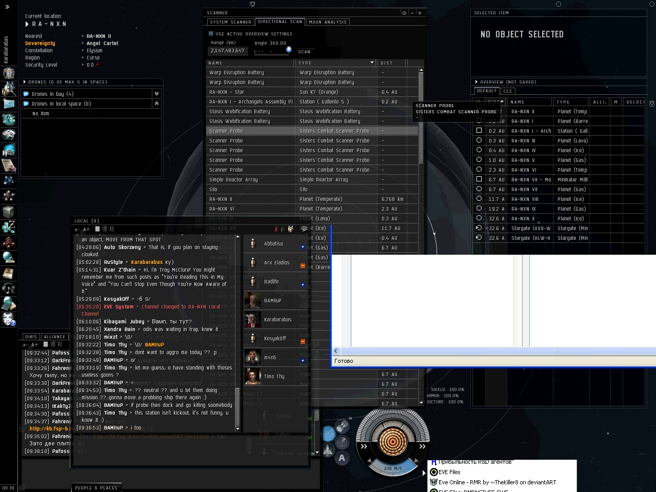Switch to the Directional Scan tab
Viewport: 656px width, 492px height.
(x=280, y=22)
